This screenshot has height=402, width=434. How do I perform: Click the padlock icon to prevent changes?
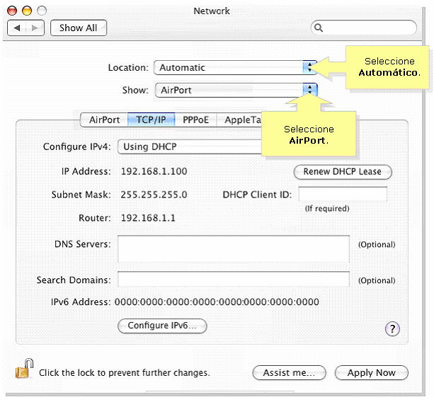[24, 369]
